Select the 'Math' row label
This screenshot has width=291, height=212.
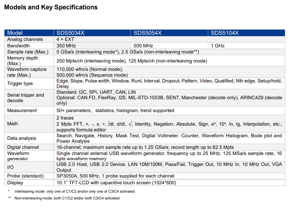pyautogui.click(x=13, y=124)
